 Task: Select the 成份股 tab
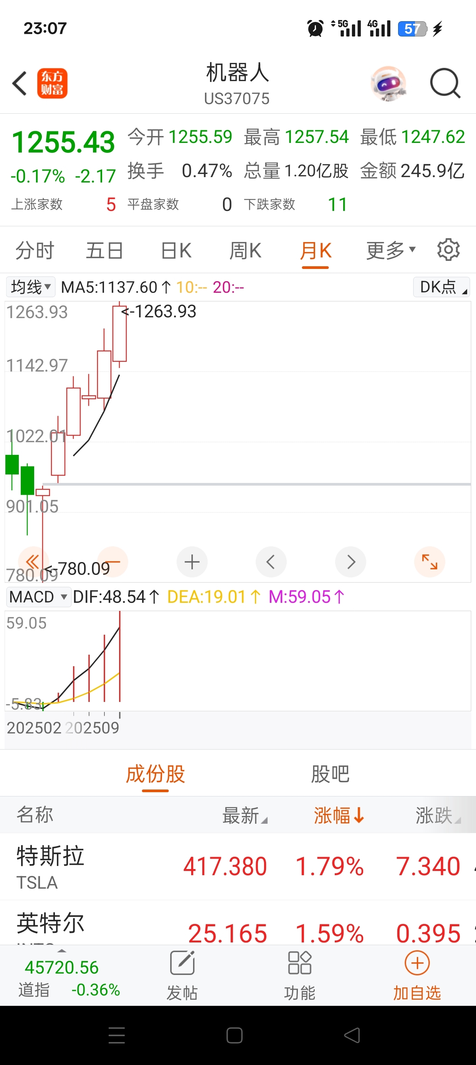tap(155, 774)
